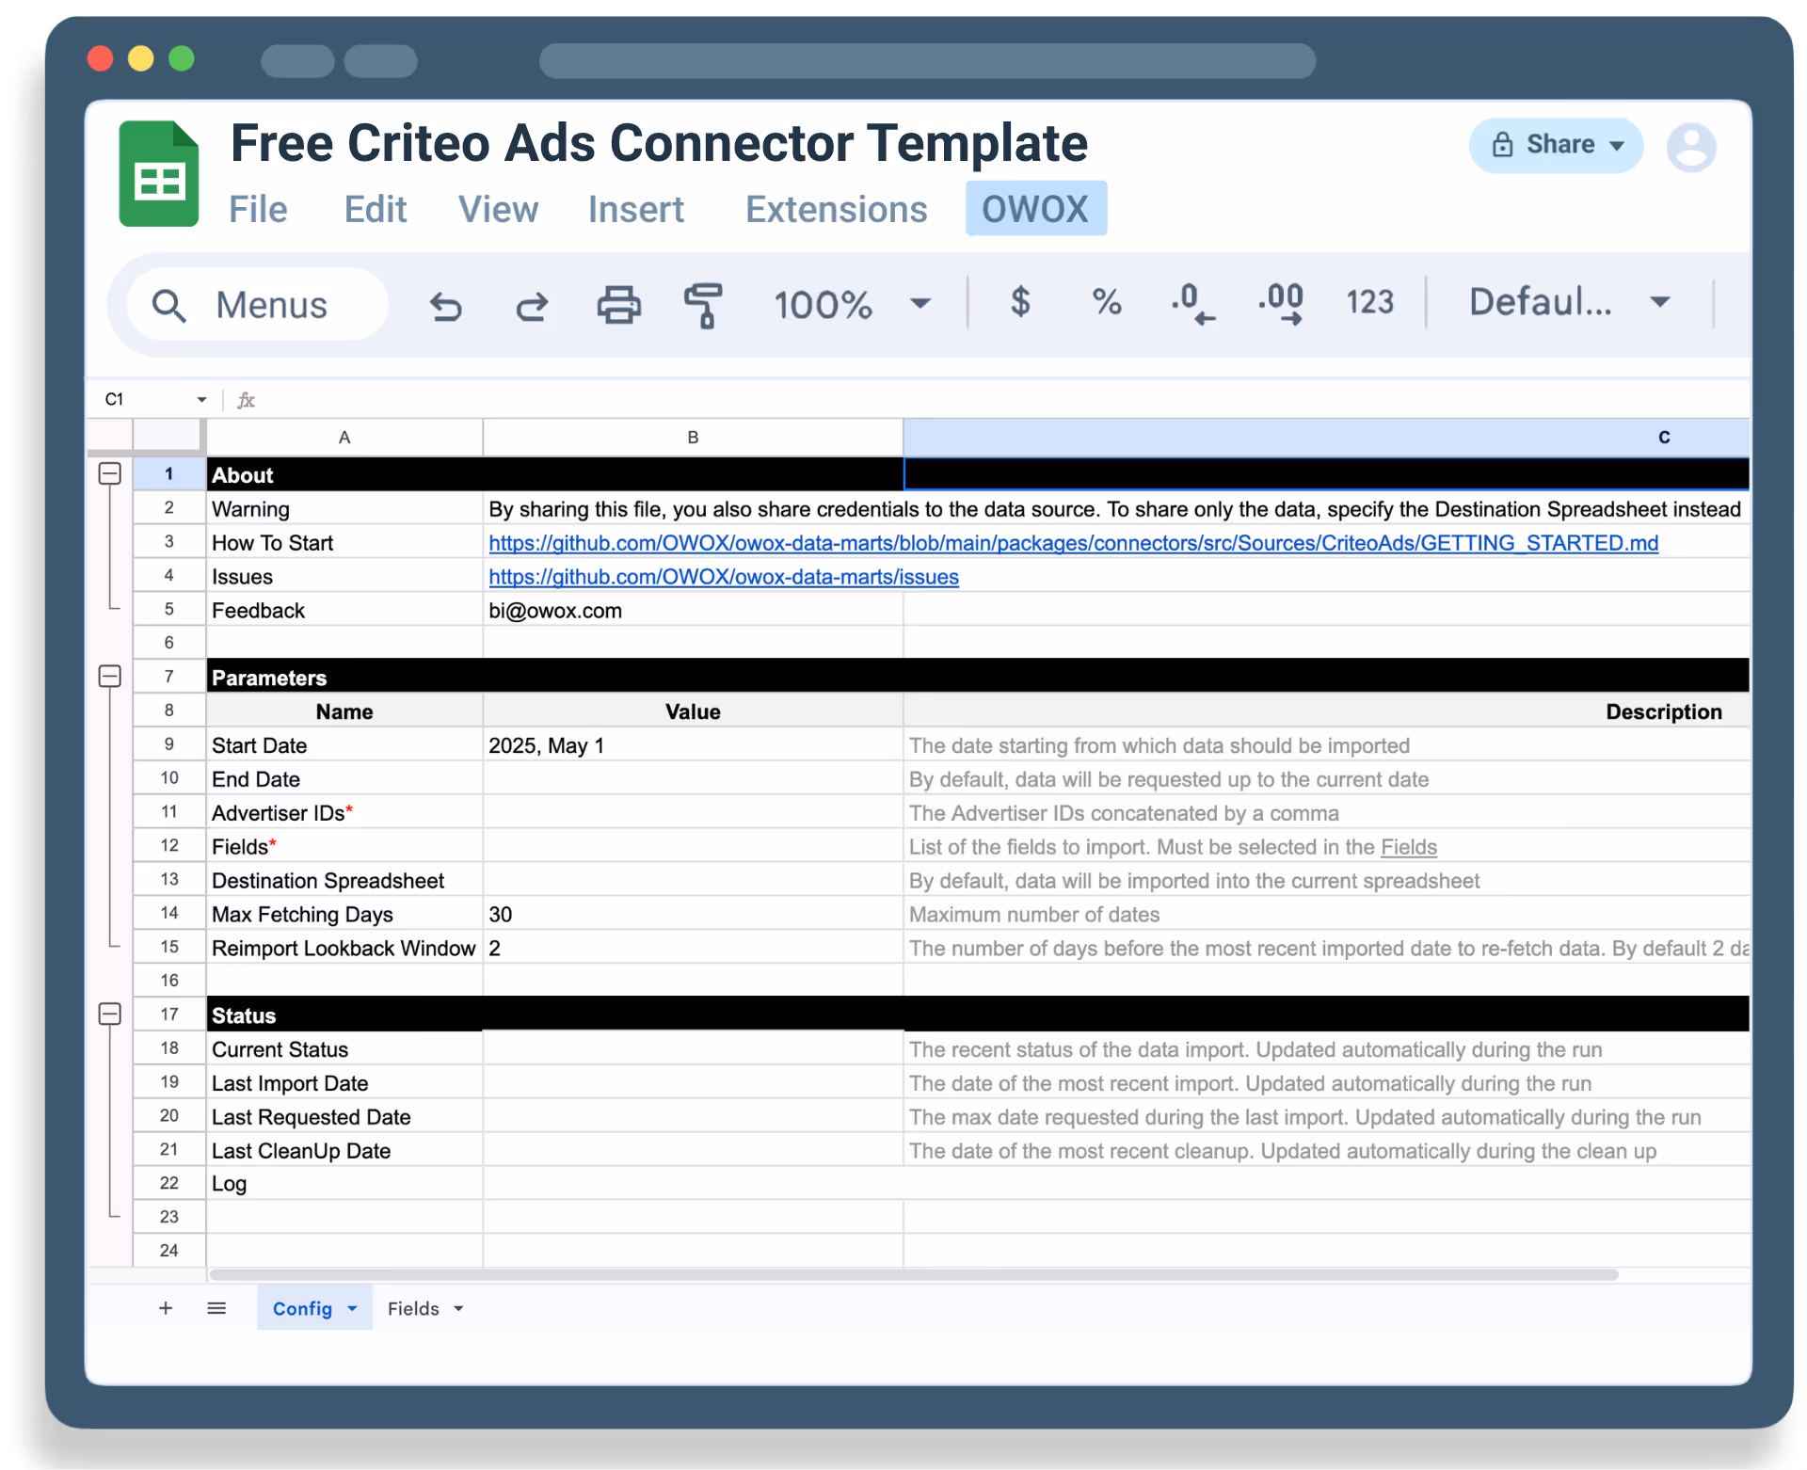
Task: Click the horizontal scrollbar
Action: point(913,1274)
